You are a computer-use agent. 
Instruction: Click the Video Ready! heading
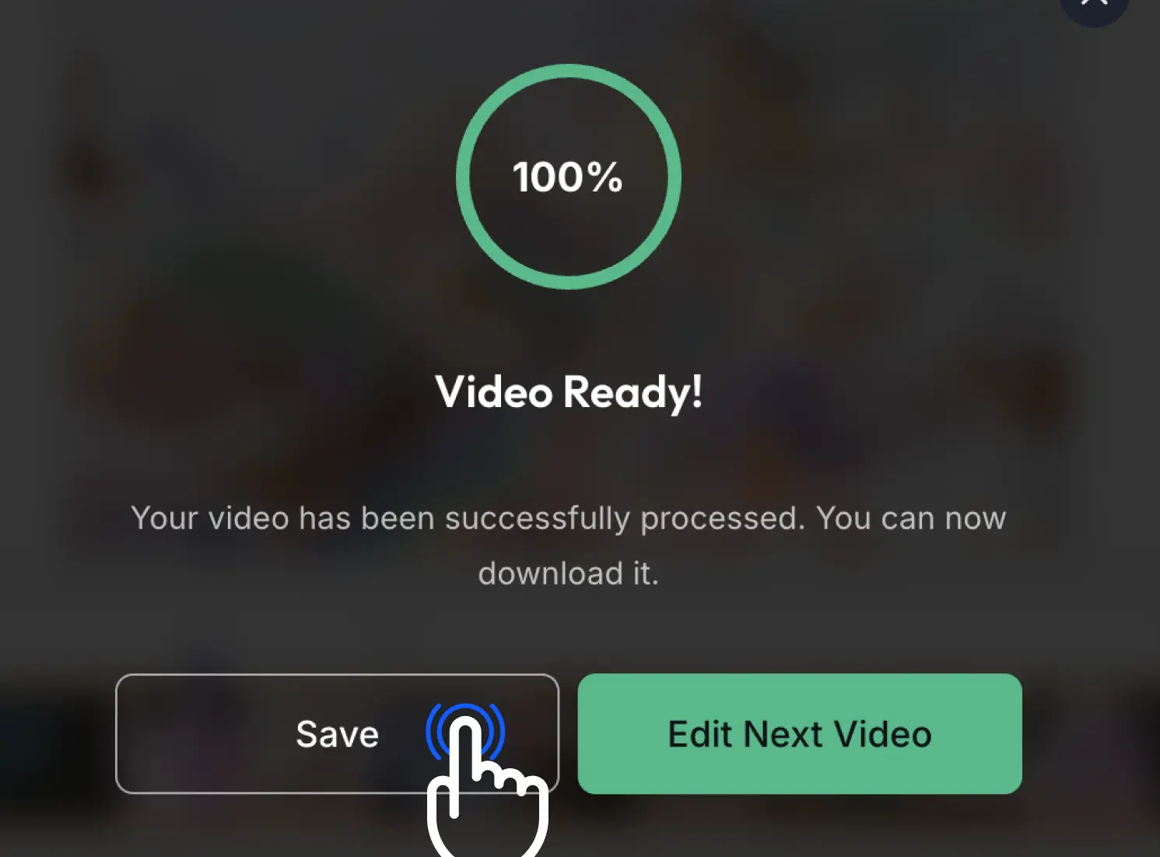point(569,392)
